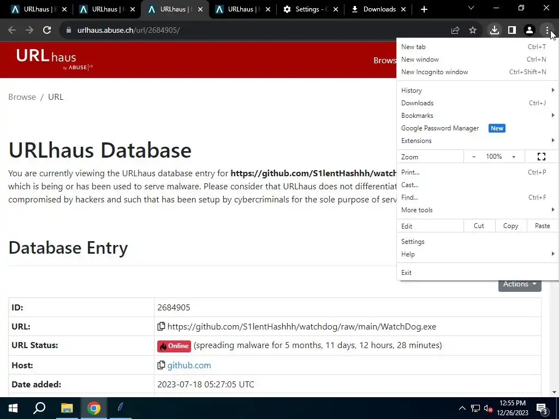Open the notification center icon

(x=542, y=409)
